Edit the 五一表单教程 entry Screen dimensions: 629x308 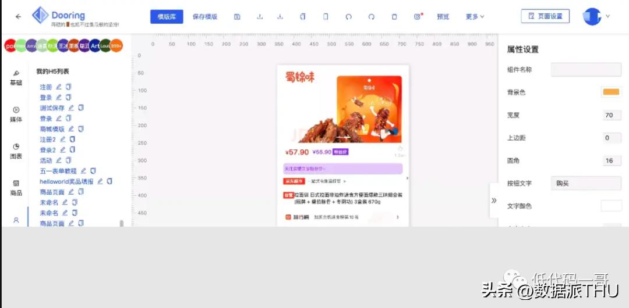point(83,171)
